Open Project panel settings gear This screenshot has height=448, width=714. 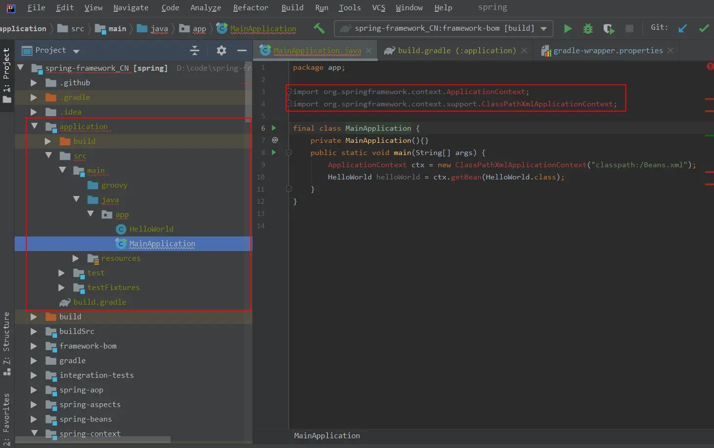(x=221, y=50)
